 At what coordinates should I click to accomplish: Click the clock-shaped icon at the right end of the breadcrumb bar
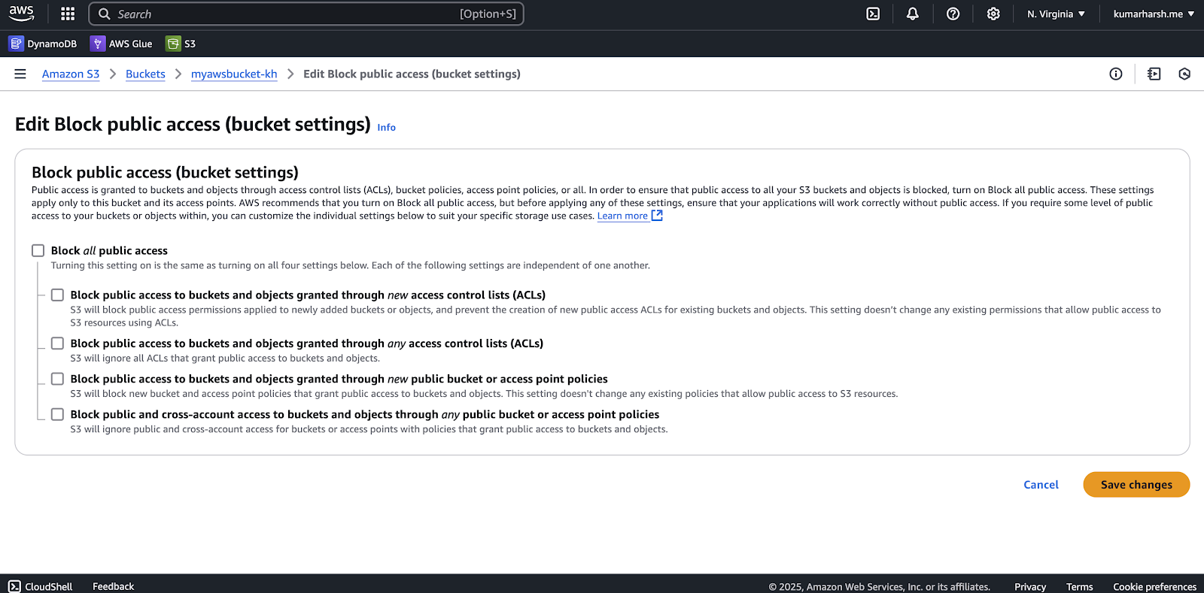(x=1184, y=74)
